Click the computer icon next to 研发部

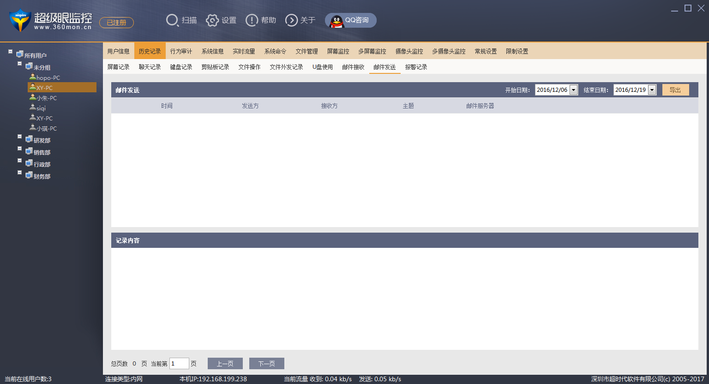click(x=29, y=139)
